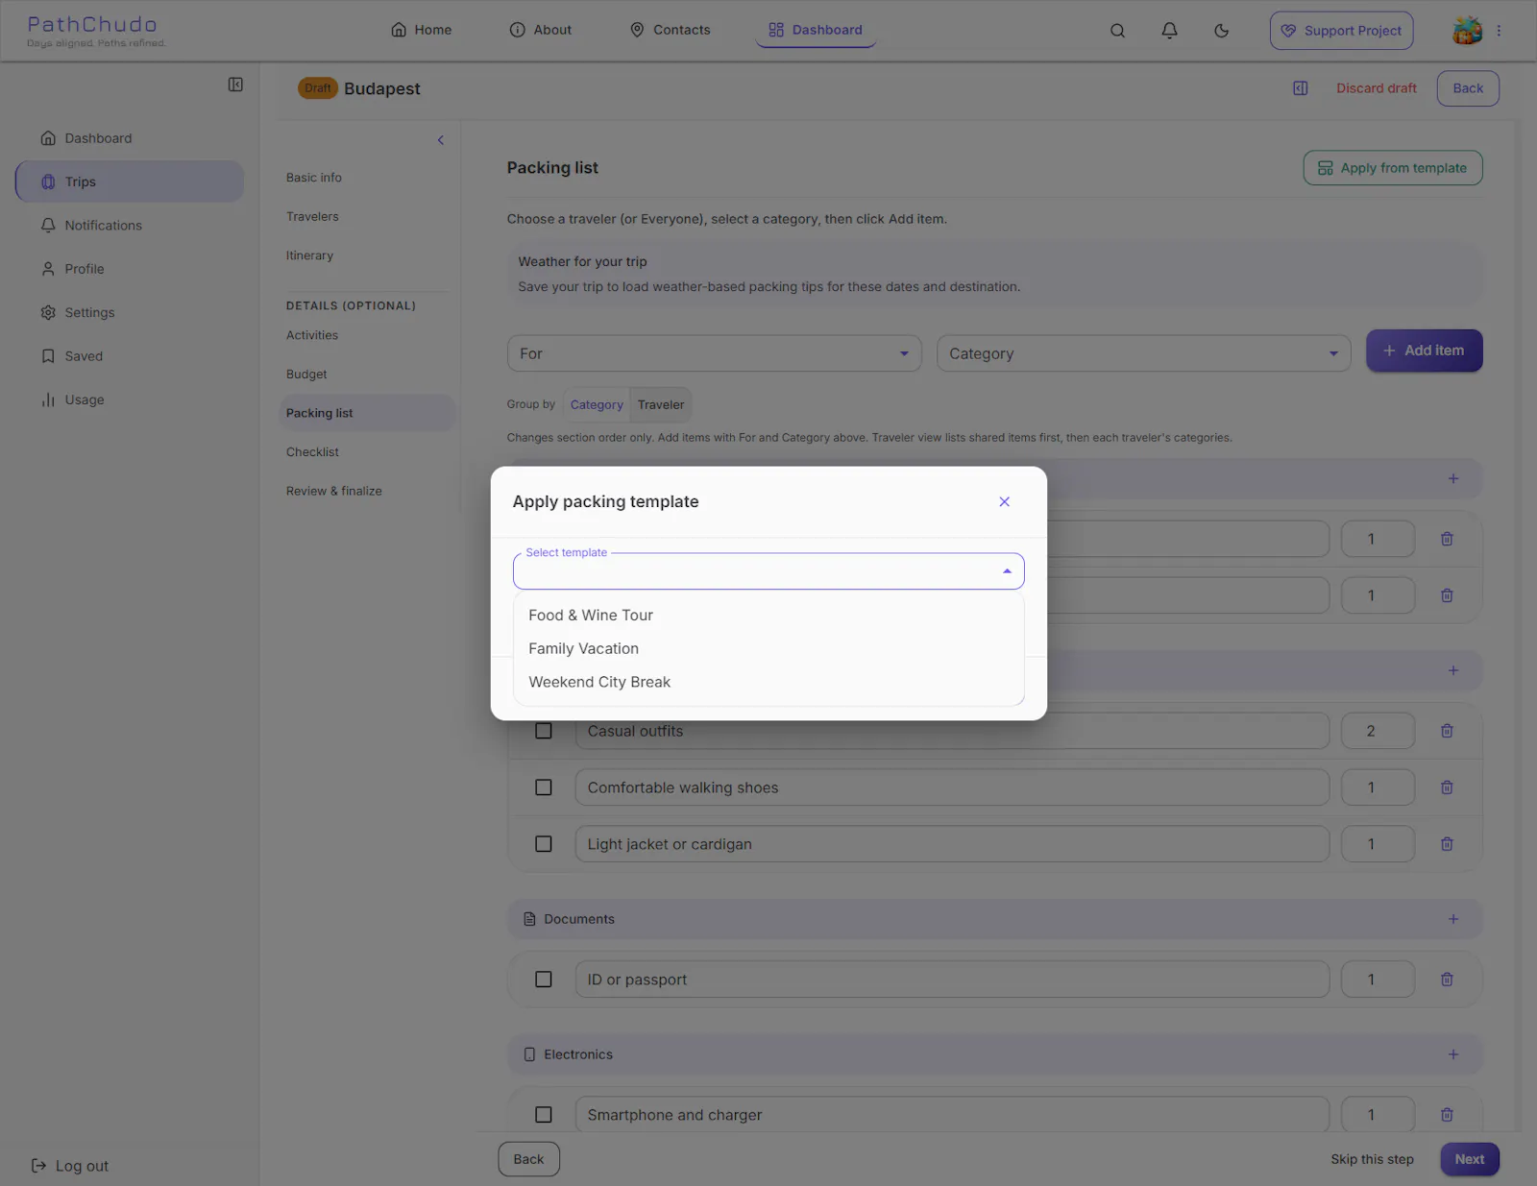1537x1186 pixels.
Task: Tick the Light jacket or cardigan checkbox
Action: point(544,844)
